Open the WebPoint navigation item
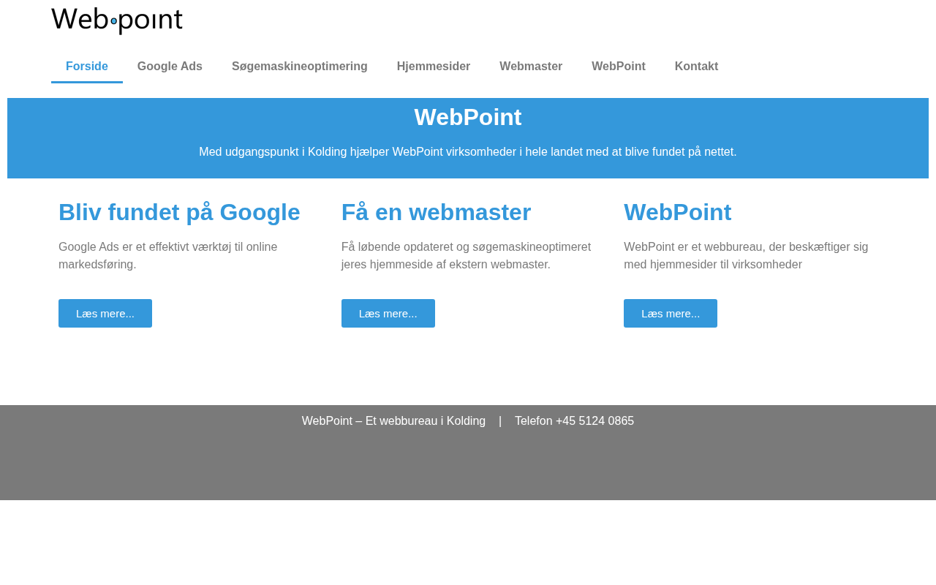936x585 pixels. click(619, 67)
